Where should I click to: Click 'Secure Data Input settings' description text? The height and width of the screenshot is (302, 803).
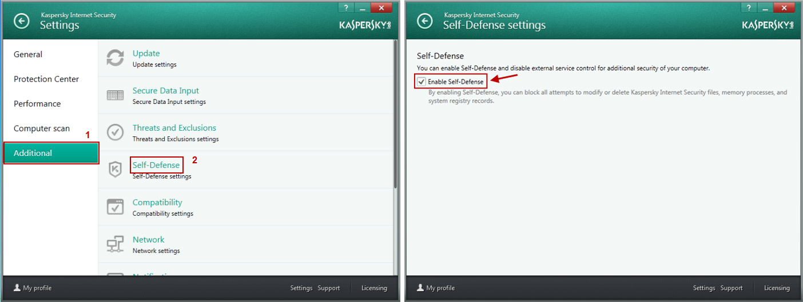[169, 102]
